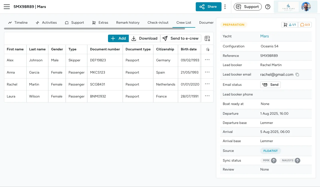Open row actions for Alex Johnson

click(207, 60)
